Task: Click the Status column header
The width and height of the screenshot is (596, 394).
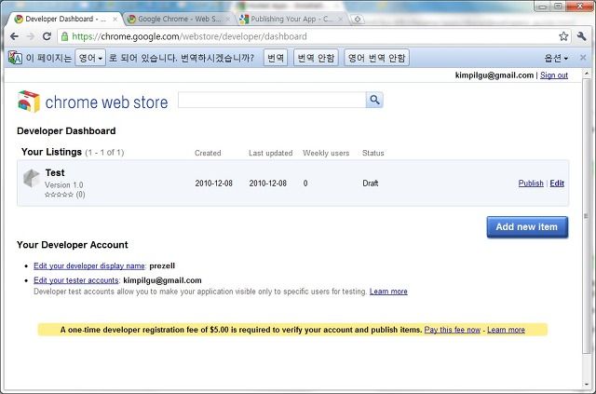Action: (x=372, y=153)
